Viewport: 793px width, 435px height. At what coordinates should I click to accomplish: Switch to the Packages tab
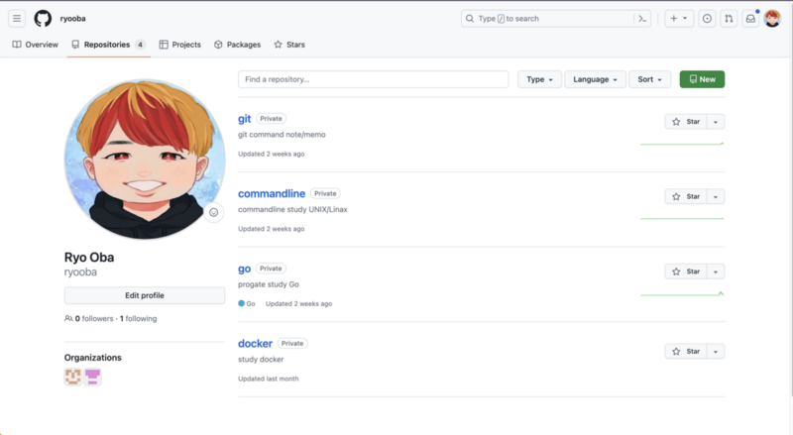(237, 45)
